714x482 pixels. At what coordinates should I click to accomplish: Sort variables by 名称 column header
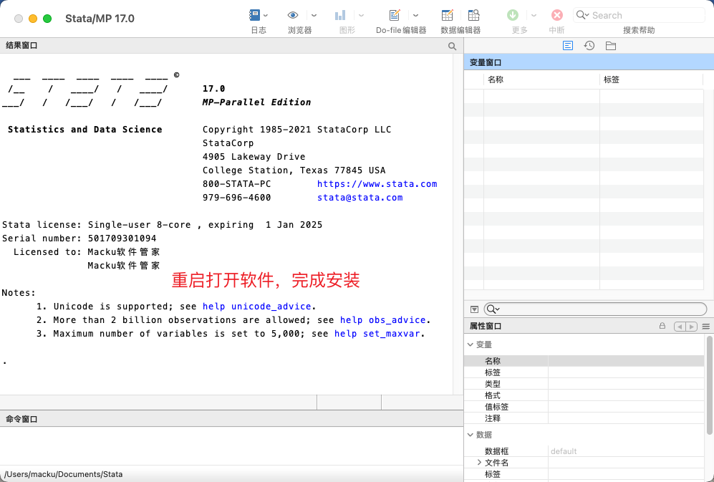[541, 79]
